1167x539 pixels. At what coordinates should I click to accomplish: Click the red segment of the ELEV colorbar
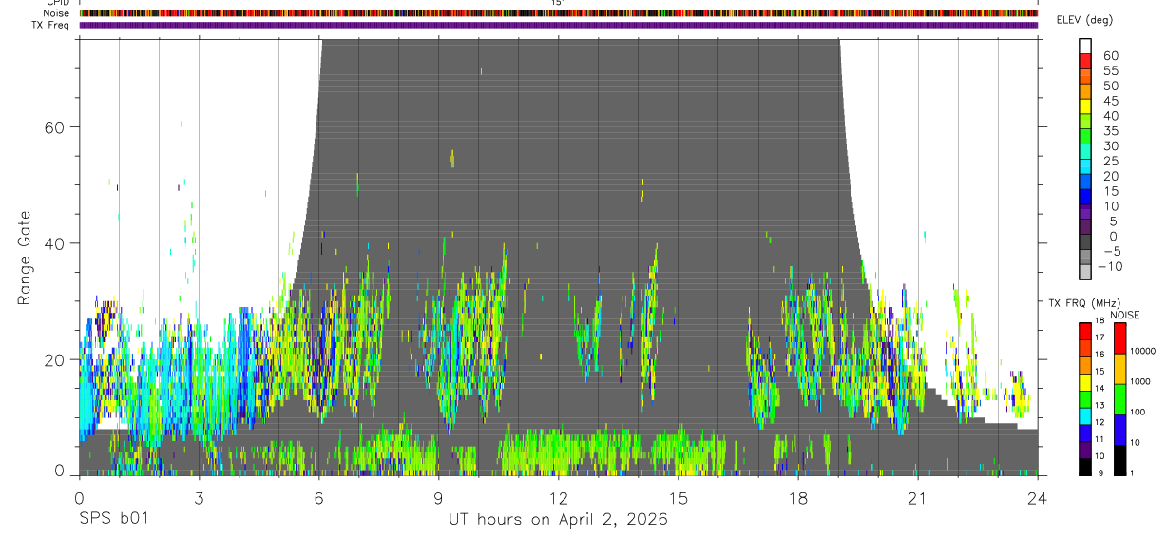click(x=1085, y=63)
